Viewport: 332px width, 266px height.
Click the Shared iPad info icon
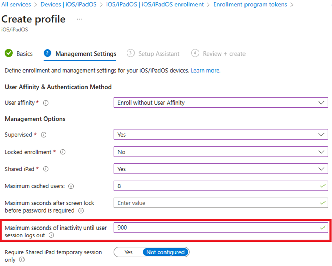click(46, 169)
